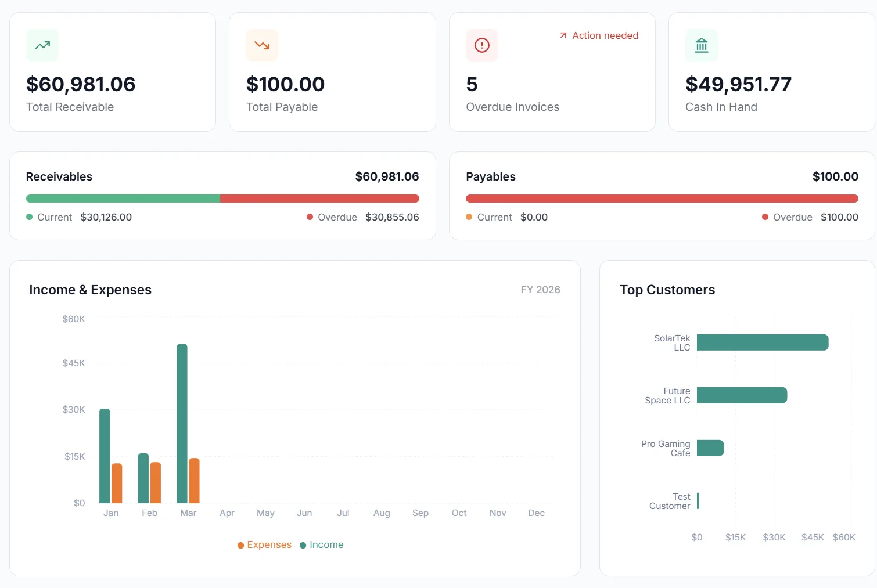The height and width of the screenshot is (588, 877).
Task: Click the red dot beside Payables Overdue
Action: tap(765, 217)
